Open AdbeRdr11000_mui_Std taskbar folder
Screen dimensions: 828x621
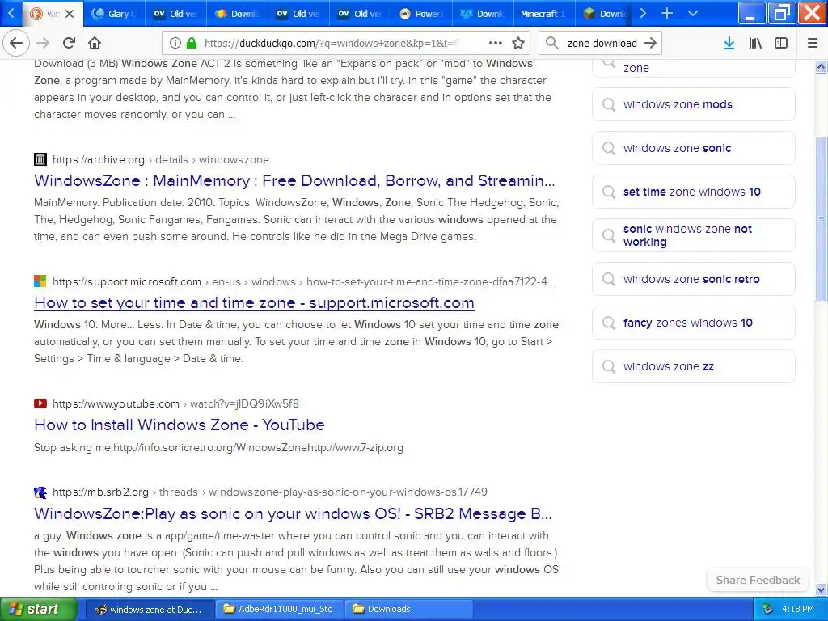coord(279,610)
